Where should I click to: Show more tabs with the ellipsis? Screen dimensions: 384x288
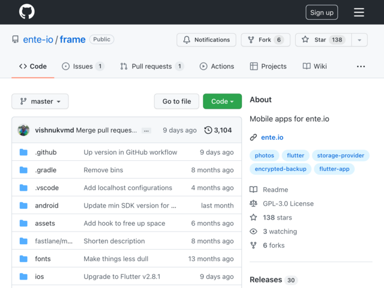(x=361, y=67)
